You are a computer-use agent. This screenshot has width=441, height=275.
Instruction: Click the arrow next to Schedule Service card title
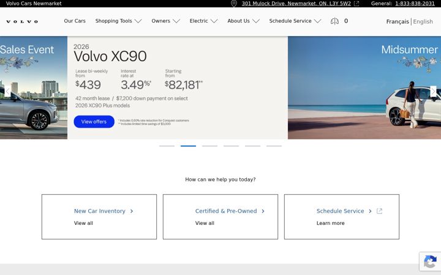pyautogui.click(x=370, y=211)
